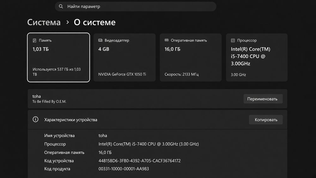Go back to 'Система' breadcrumb
This screenshot has width=316, height=178.
point(44,22)
